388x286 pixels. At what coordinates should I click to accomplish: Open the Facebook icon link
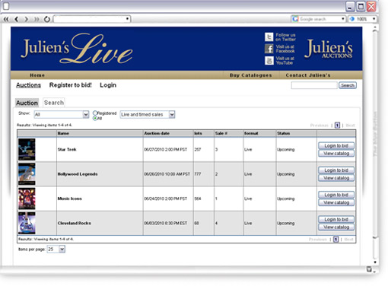pyautogui.click(x=269, y=49)
